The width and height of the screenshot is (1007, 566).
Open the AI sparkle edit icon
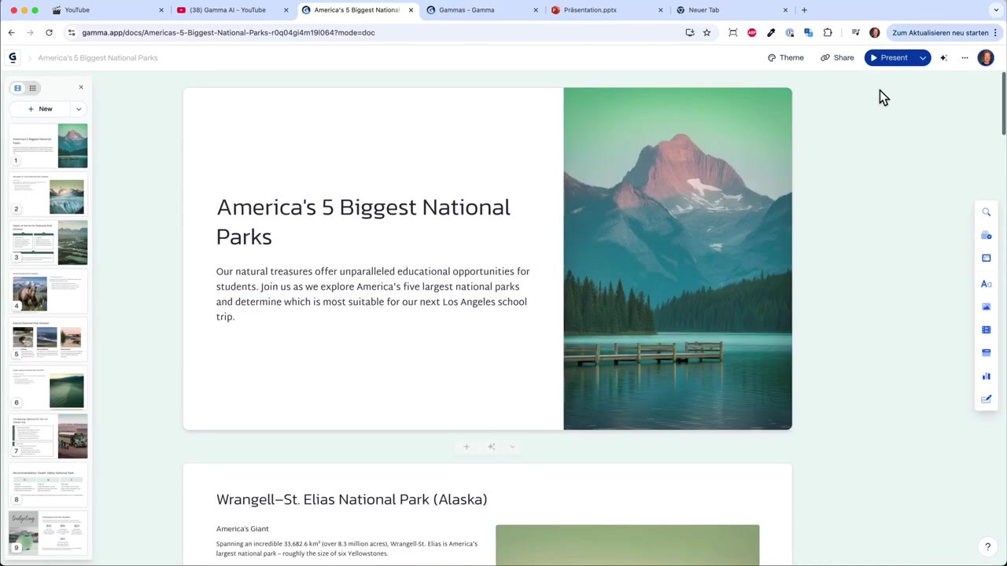click(x=944, y=57)
